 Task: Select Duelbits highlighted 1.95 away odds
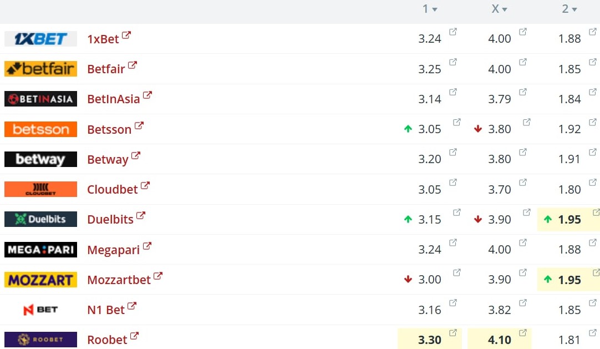569,219
